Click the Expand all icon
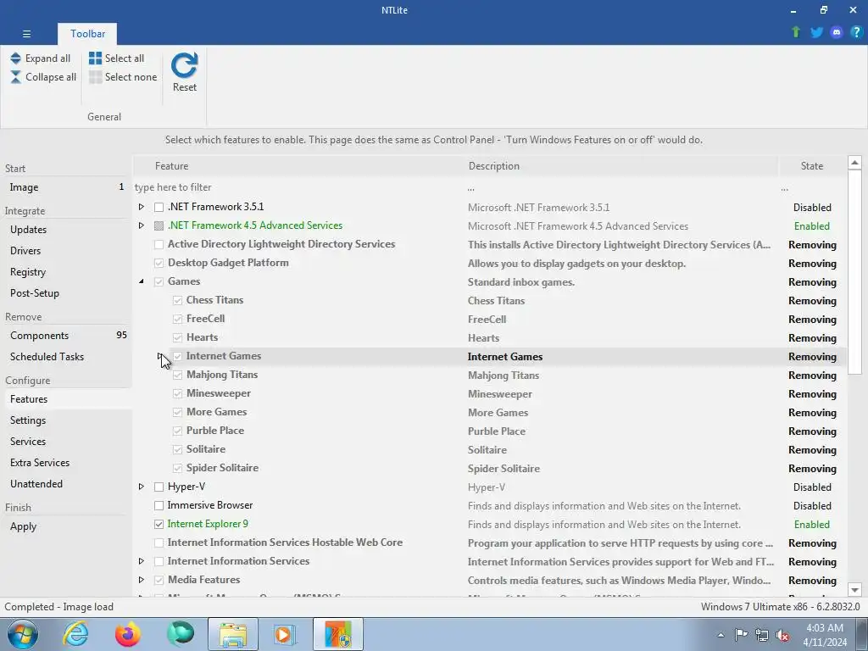The image size is (868, 651). click(x=15, y=58)
